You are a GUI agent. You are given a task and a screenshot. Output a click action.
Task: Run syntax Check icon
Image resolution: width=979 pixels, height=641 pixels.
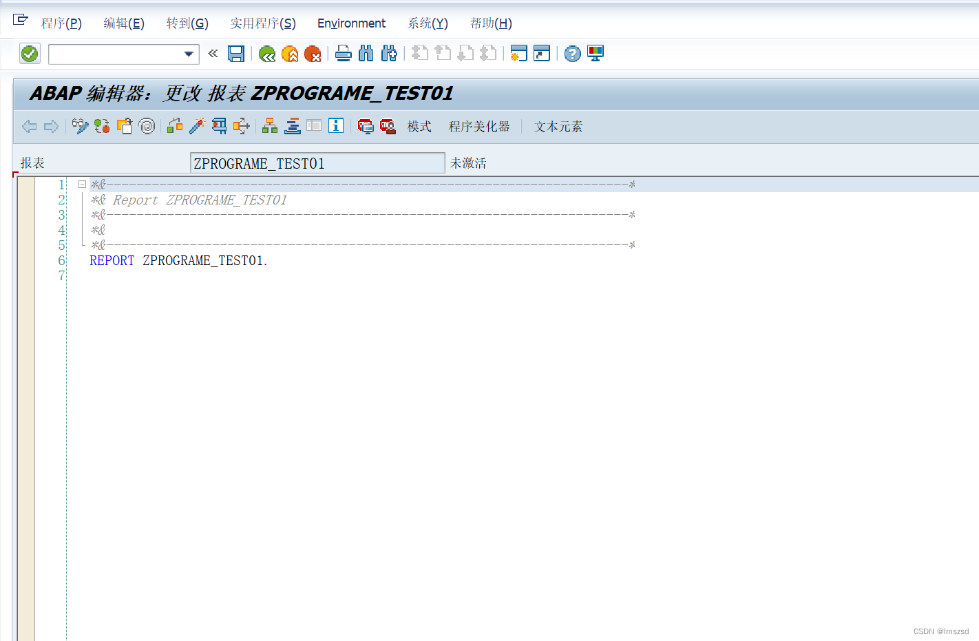point(176,126)
